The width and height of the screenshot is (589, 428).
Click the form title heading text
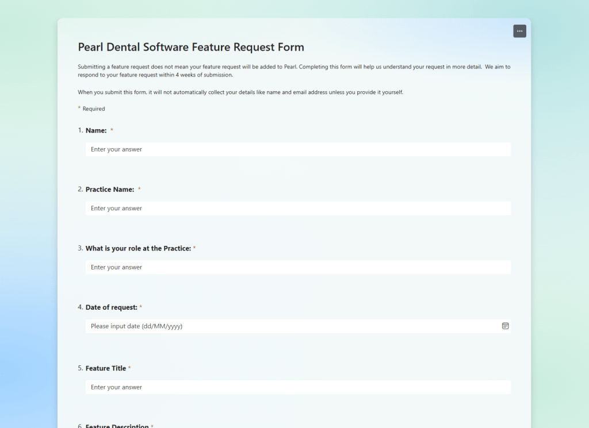[x=191, y=47]
